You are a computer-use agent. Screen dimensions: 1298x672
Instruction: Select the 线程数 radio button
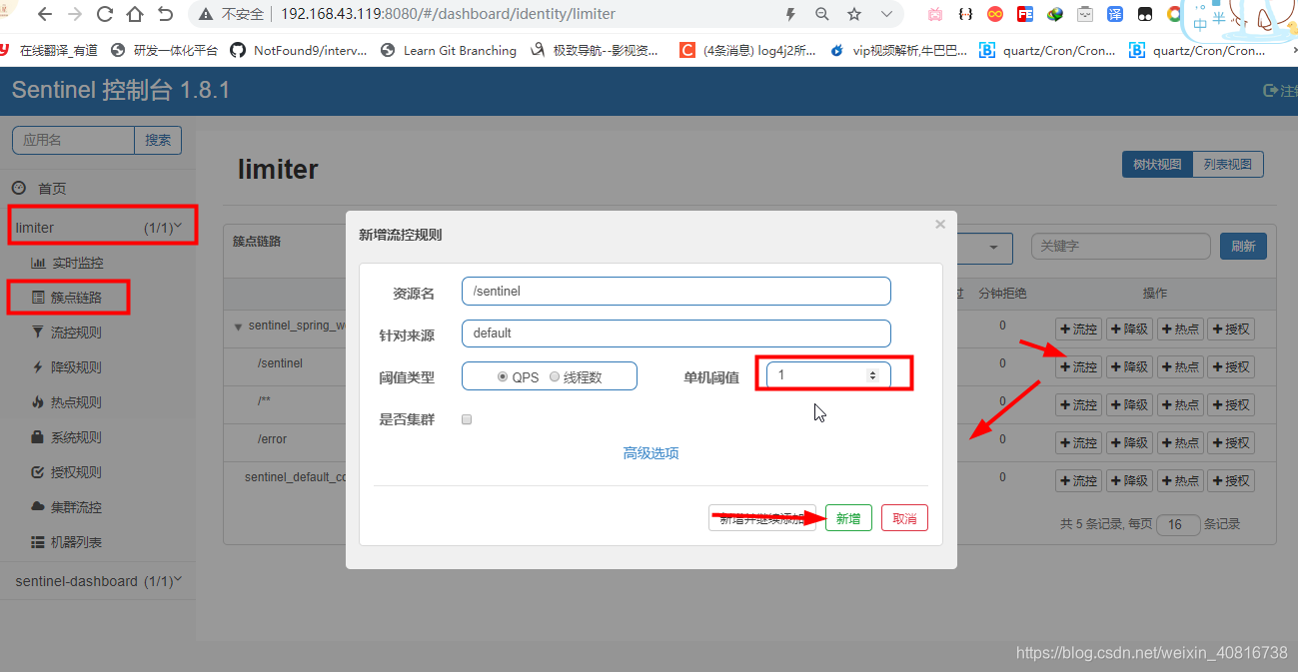[556, 375]
